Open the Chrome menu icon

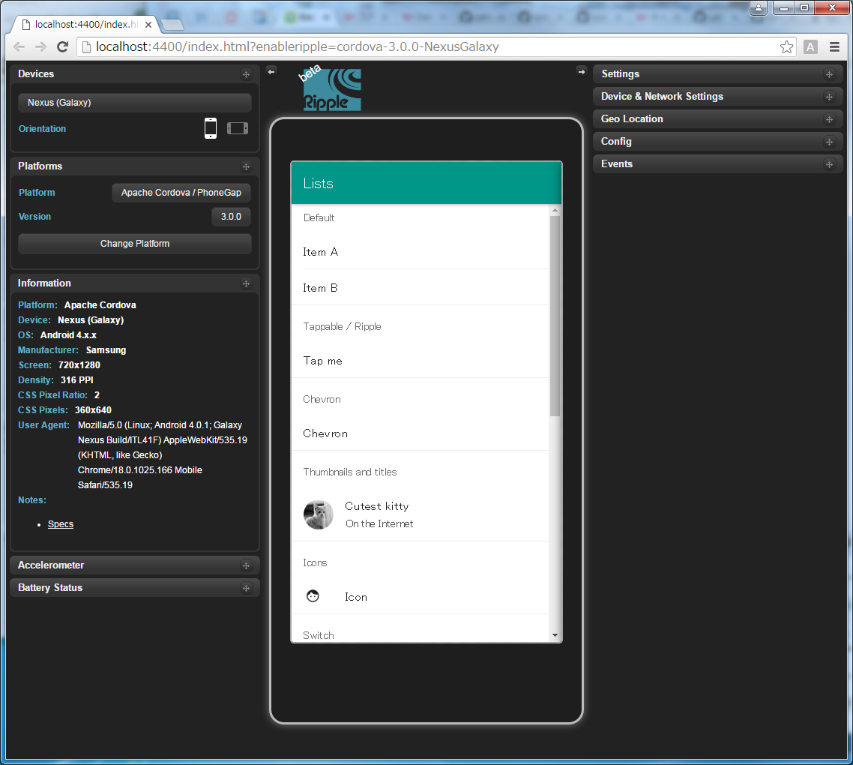[x=834, y=47]
